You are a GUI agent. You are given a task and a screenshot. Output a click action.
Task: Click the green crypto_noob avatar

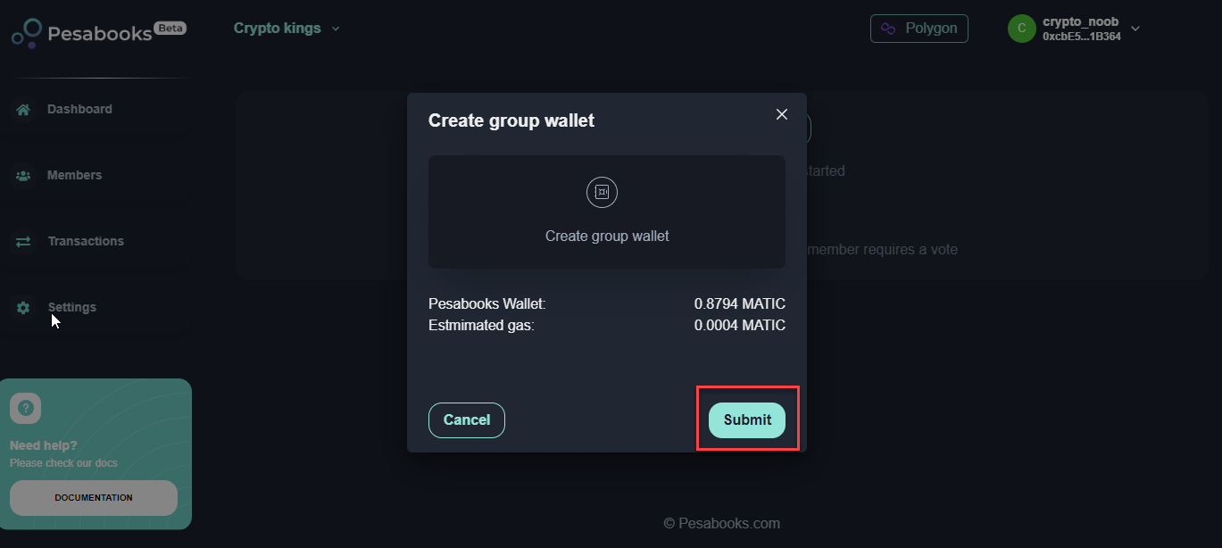click(1021, 29)
